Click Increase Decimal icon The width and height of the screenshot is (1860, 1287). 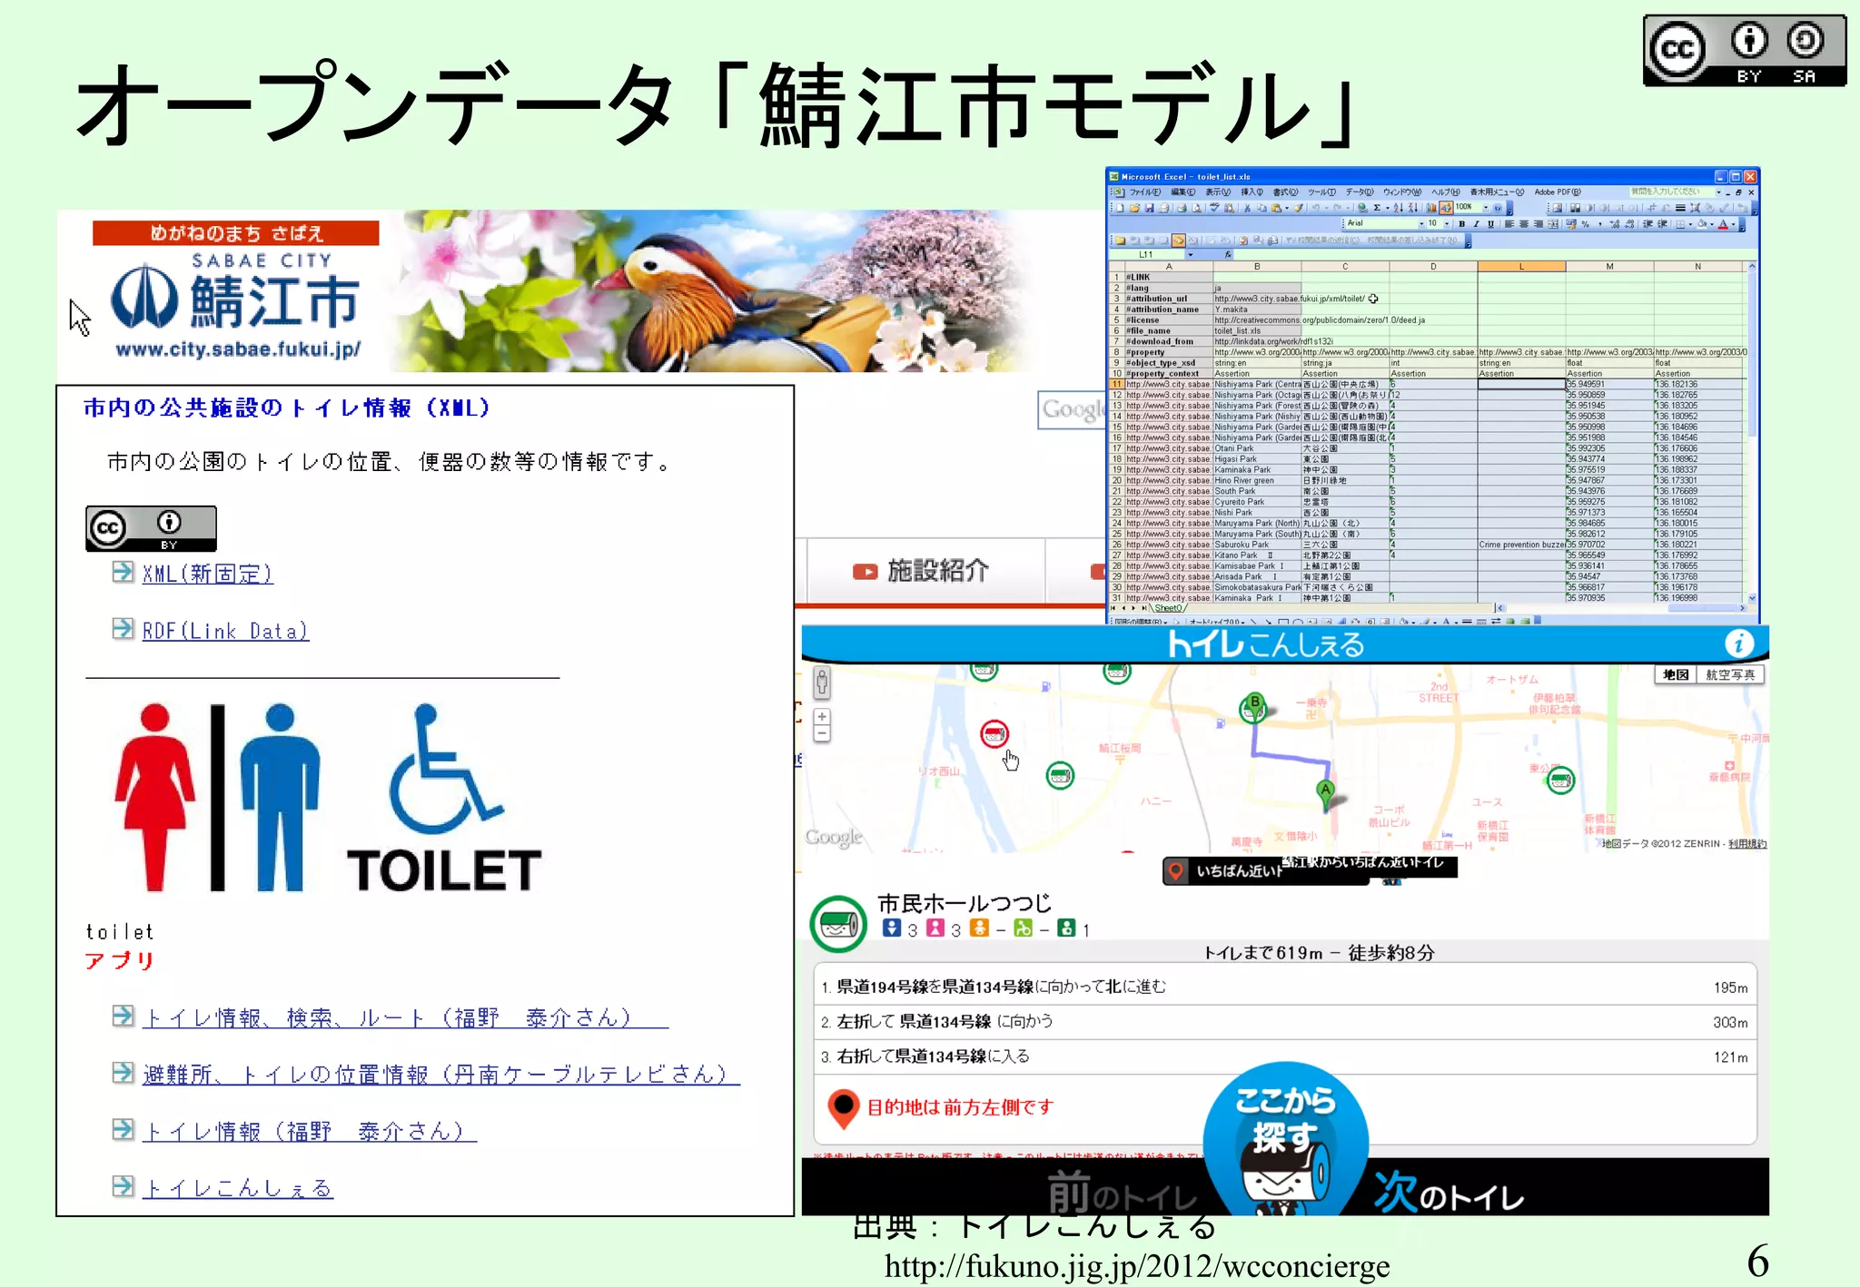point(1615,223)
